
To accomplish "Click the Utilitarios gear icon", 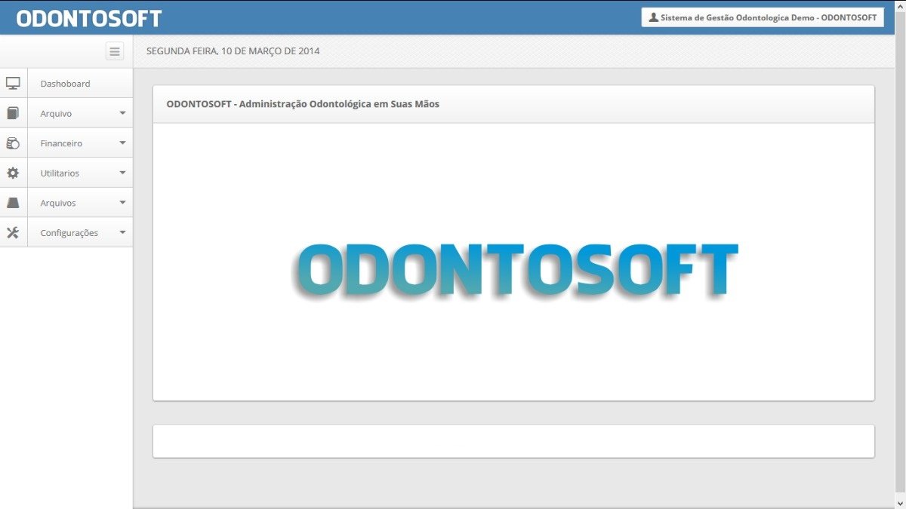I will (13, 173).
